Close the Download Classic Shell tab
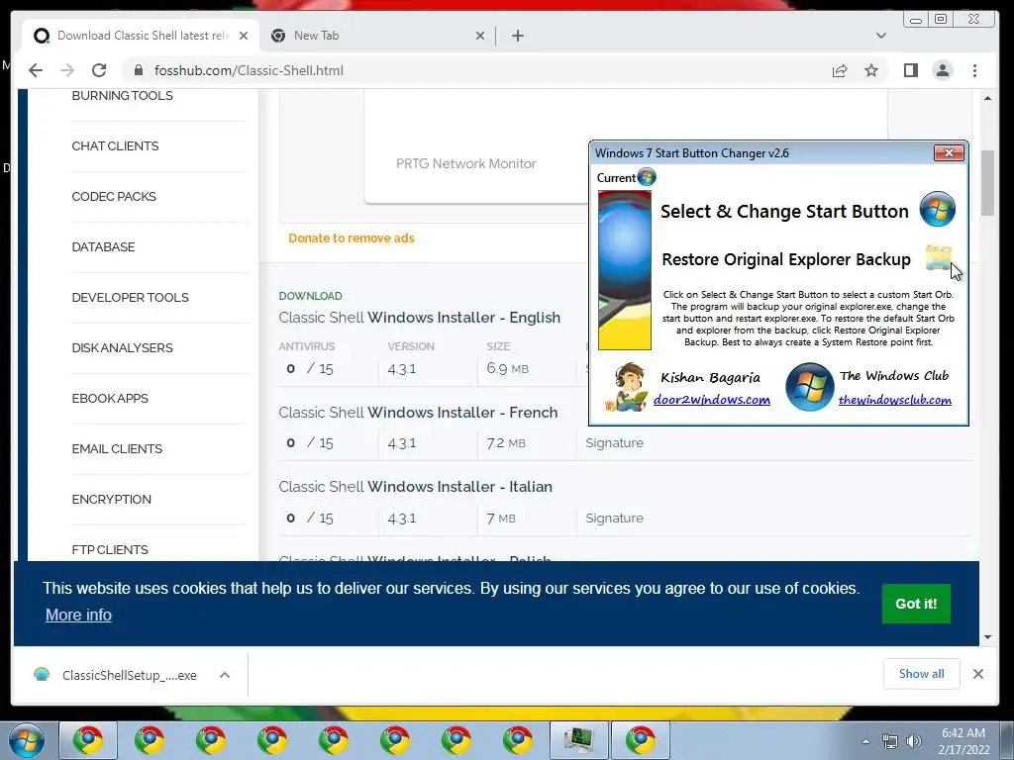 (x=244, y=36)
